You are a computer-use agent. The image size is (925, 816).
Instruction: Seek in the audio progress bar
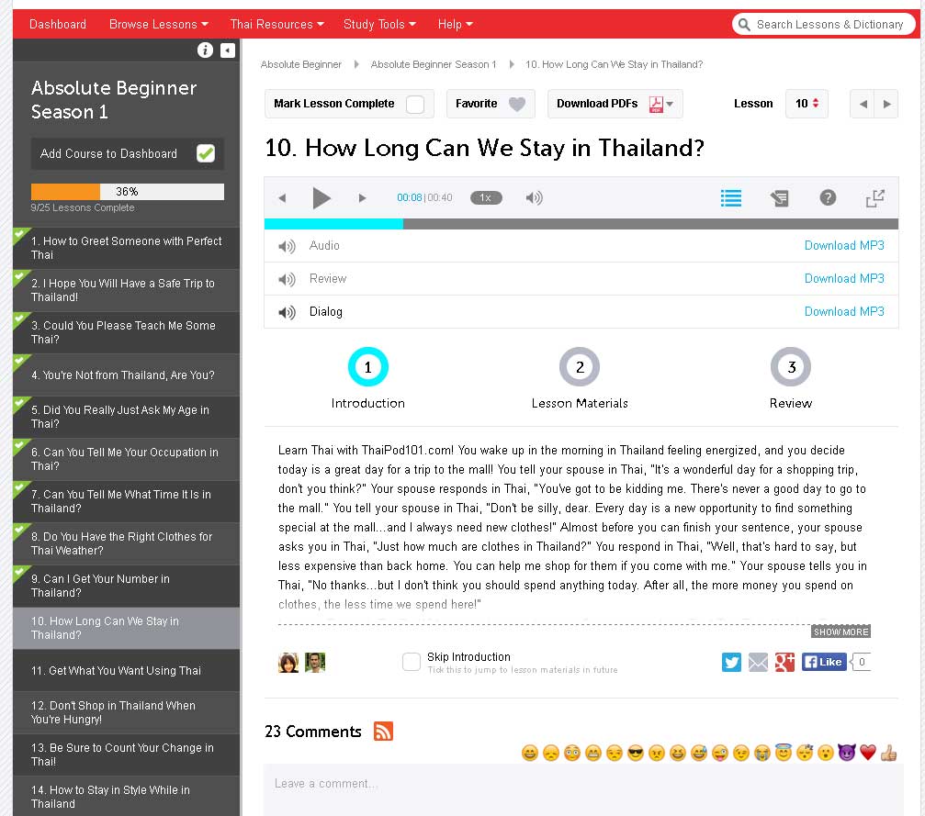point(581,224)
